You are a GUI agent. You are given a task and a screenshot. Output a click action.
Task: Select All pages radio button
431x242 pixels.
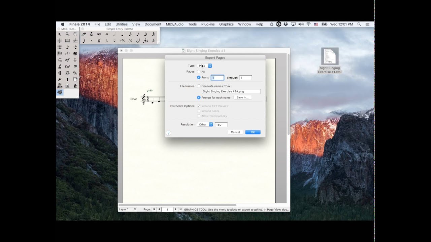[199, 72]
